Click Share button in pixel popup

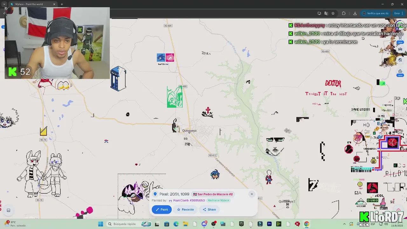(209, 210)
